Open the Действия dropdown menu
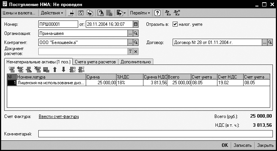This screenshot has width=277, height=151. [x=52, y=13]
